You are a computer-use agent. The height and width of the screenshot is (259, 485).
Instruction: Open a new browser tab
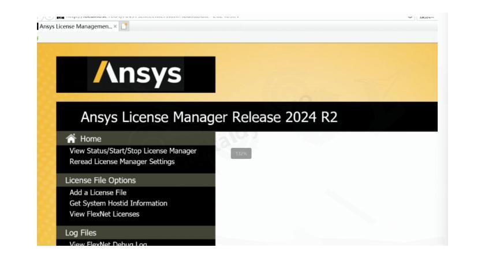click(124, 26)
